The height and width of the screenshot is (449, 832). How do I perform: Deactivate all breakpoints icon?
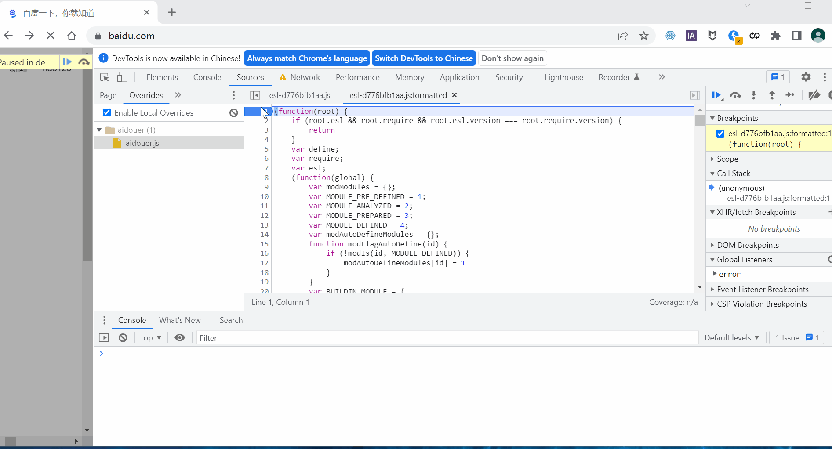814,95
